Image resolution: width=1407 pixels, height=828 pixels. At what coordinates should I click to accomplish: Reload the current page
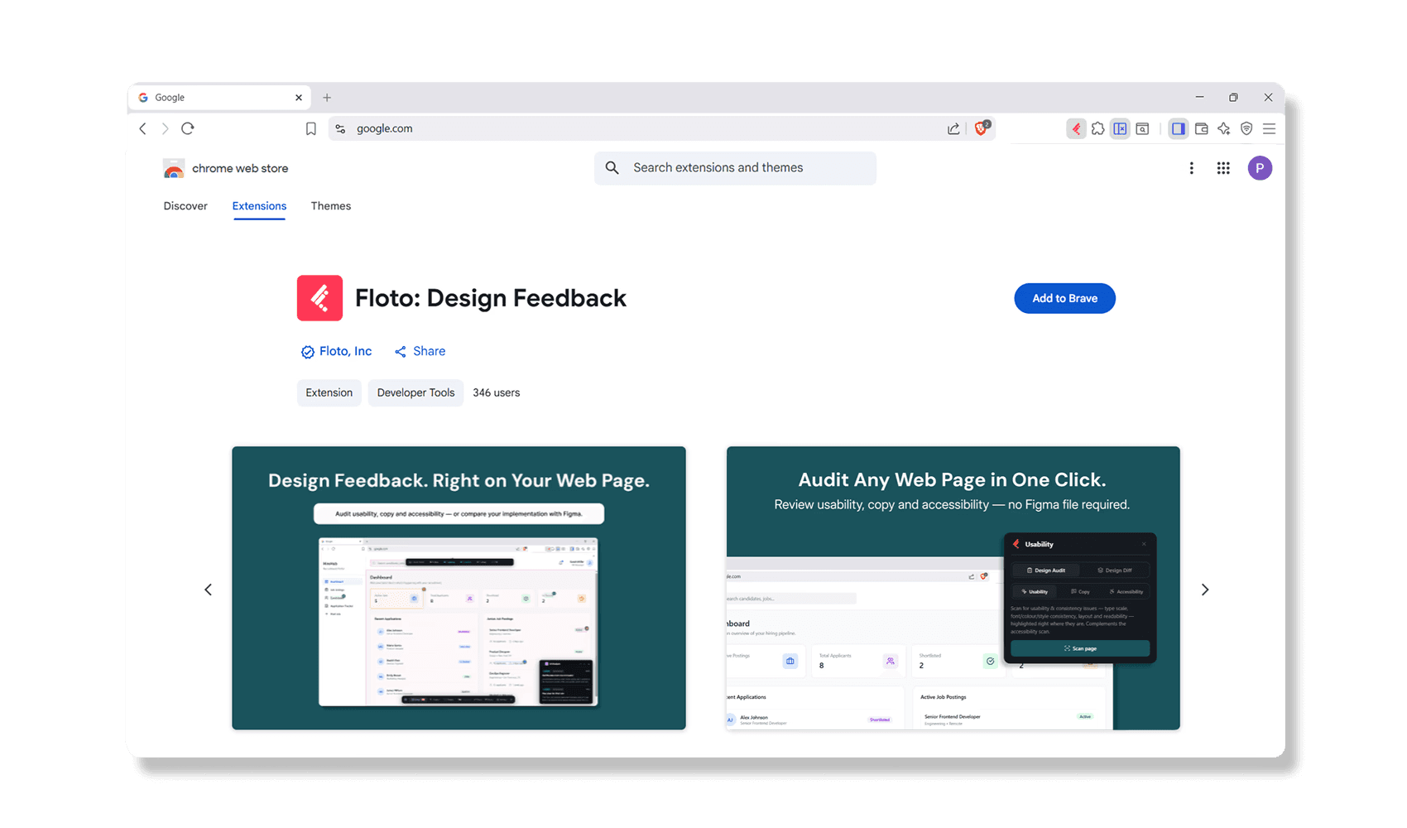(188, 128)
